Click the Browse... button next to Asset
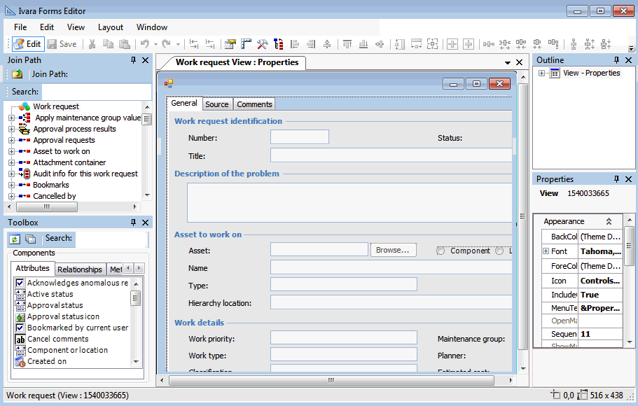Screen dimensions: 638x406 coord(392,250)
